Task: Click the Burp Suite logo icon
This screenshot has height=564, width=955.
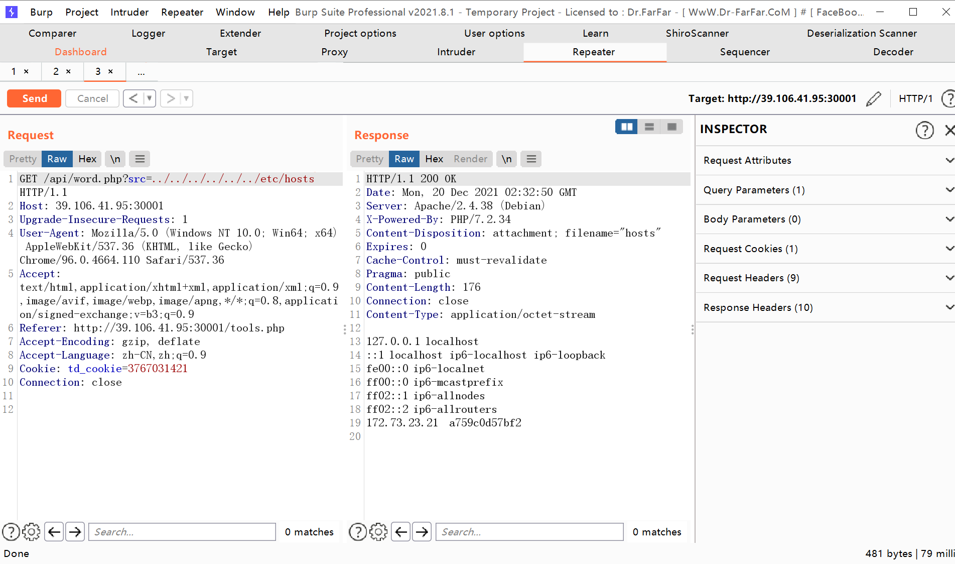Action: click(11, 12)
